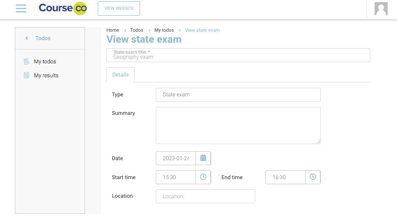397x218 pixels.
Task: Click the calendar icon beside Date
Action: (203, 158)
